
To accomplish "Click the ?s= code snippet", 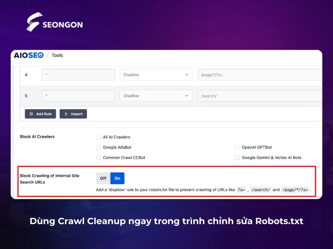I will tap(241, 190).
